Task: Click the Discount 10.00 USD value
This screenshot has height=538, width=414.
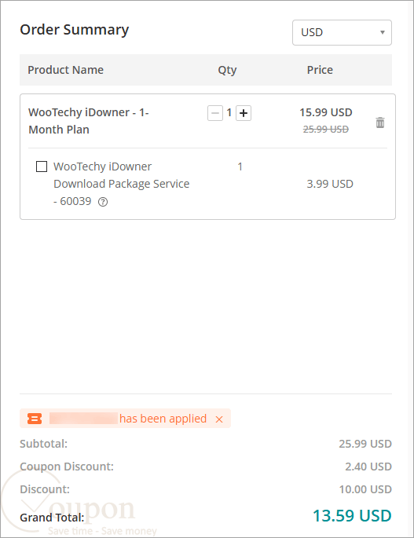Action: coord(365,489)
